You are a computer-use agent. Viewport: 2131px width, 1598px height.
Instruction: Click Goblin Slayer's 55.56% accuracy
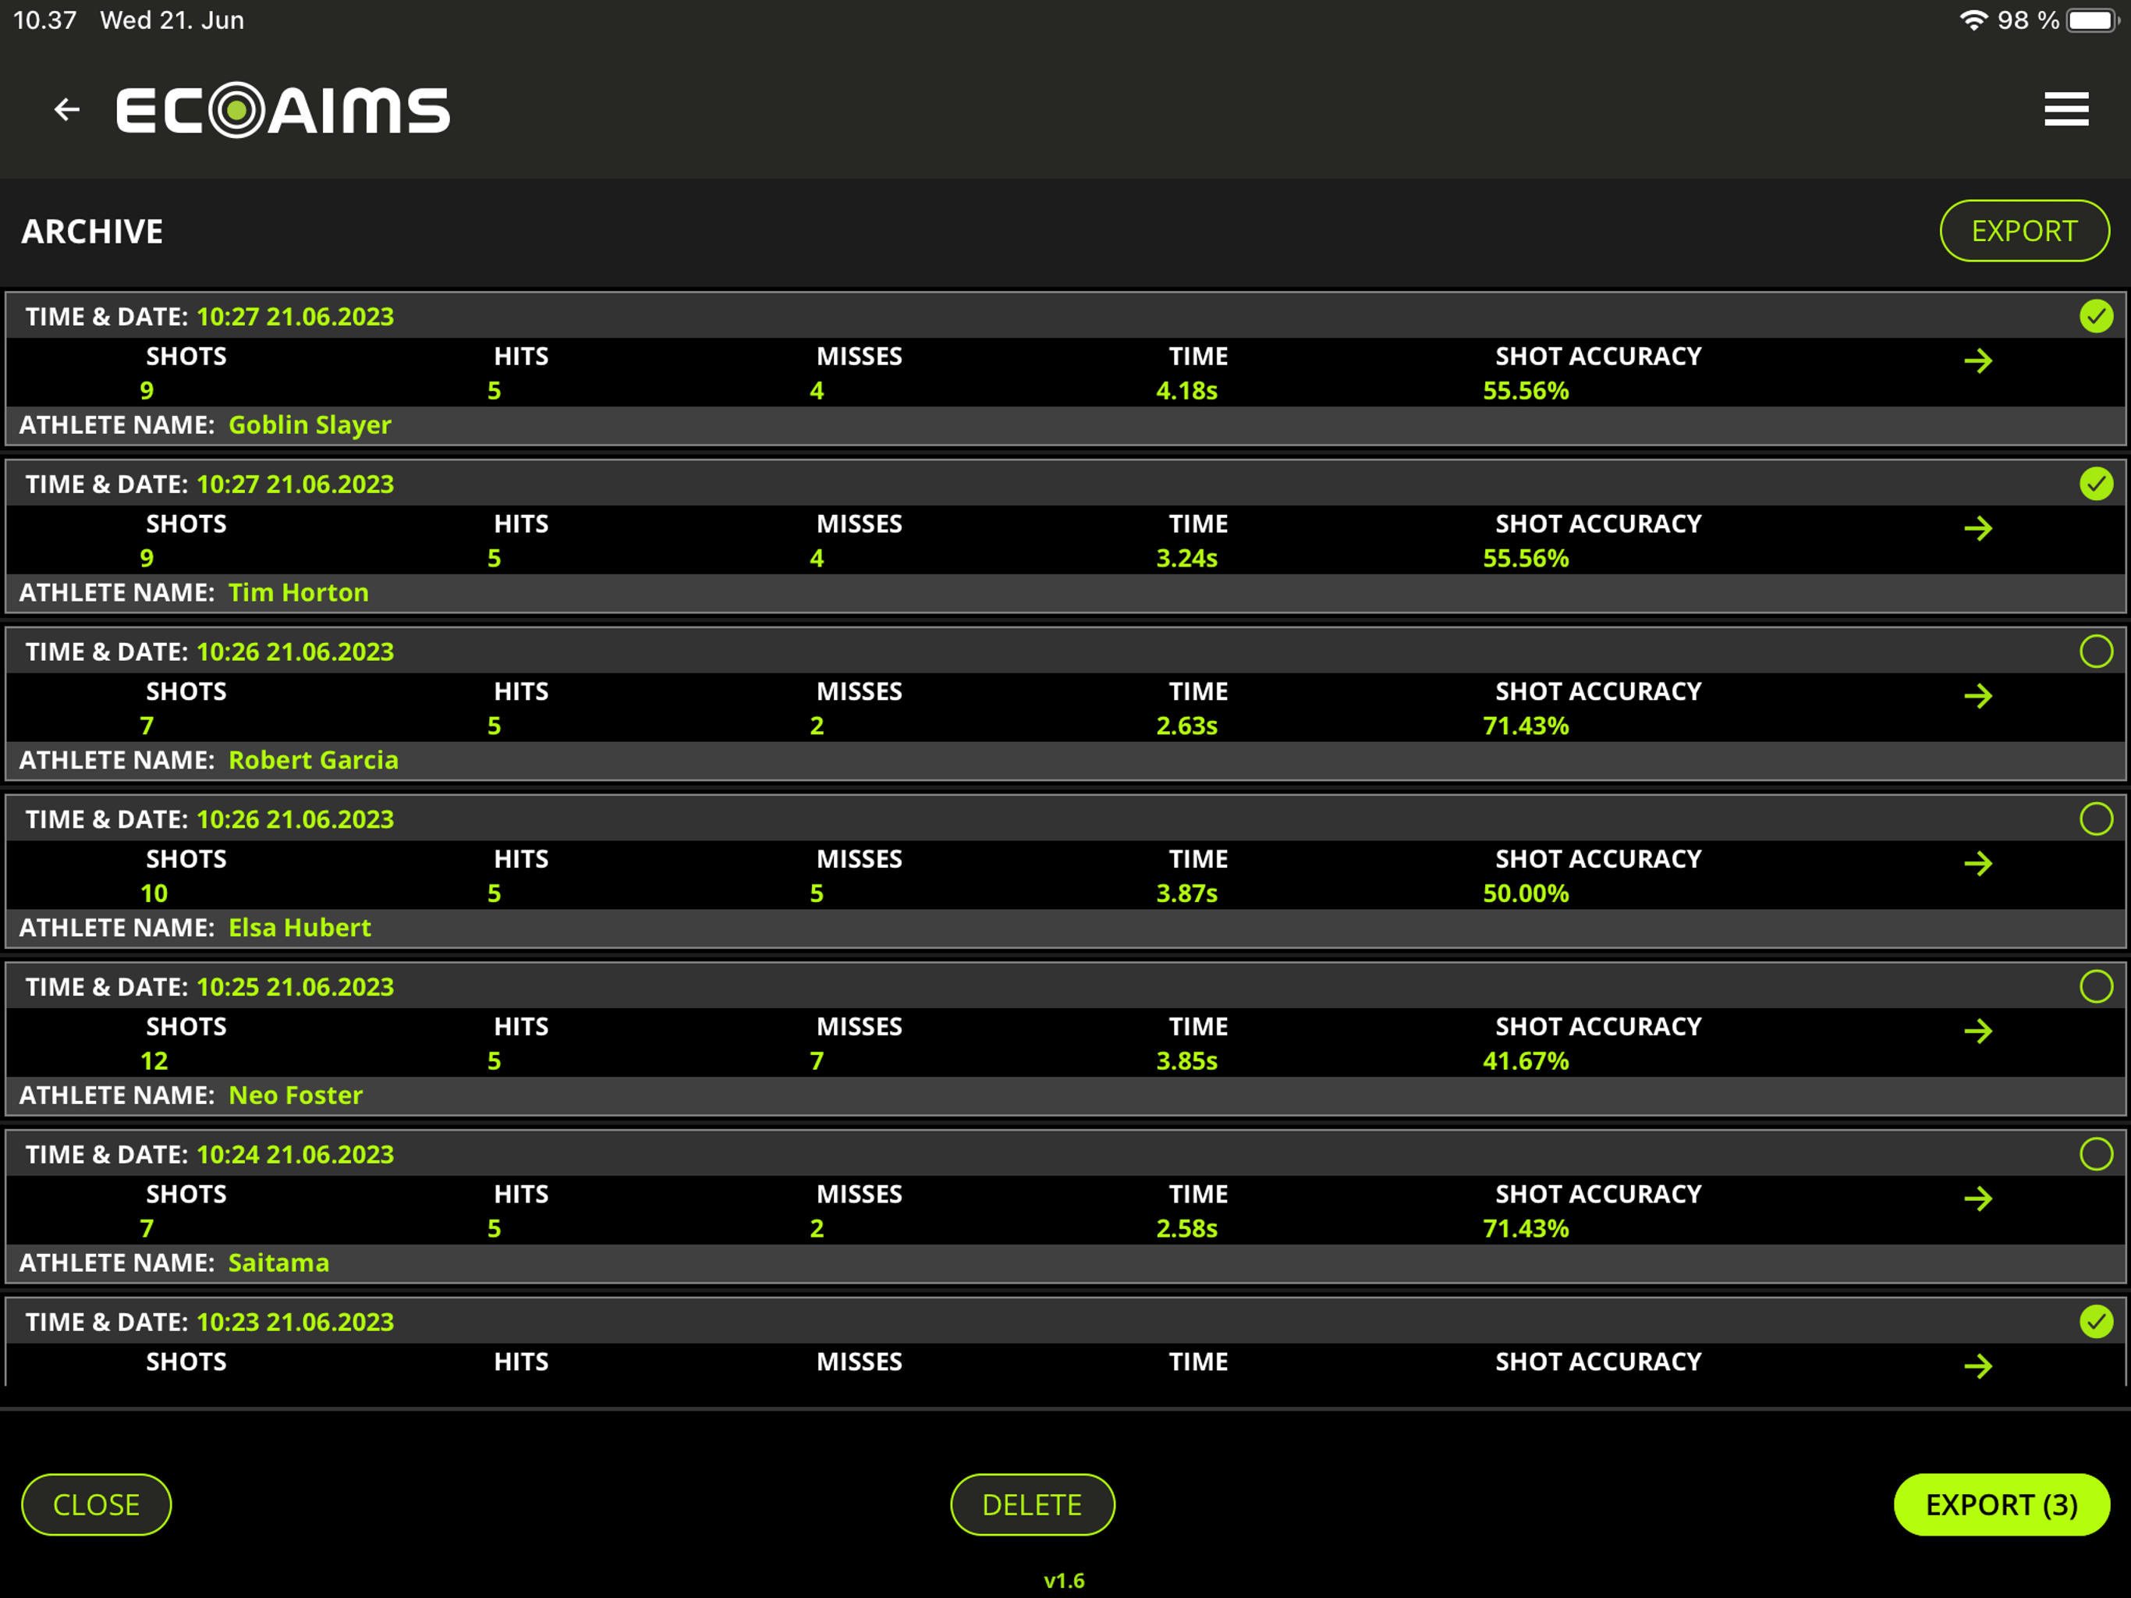click(x=1525, y=392)
